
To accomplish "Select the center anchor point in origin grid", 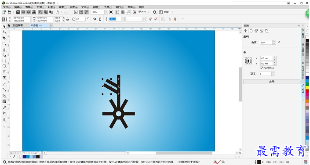I will 248,61.
